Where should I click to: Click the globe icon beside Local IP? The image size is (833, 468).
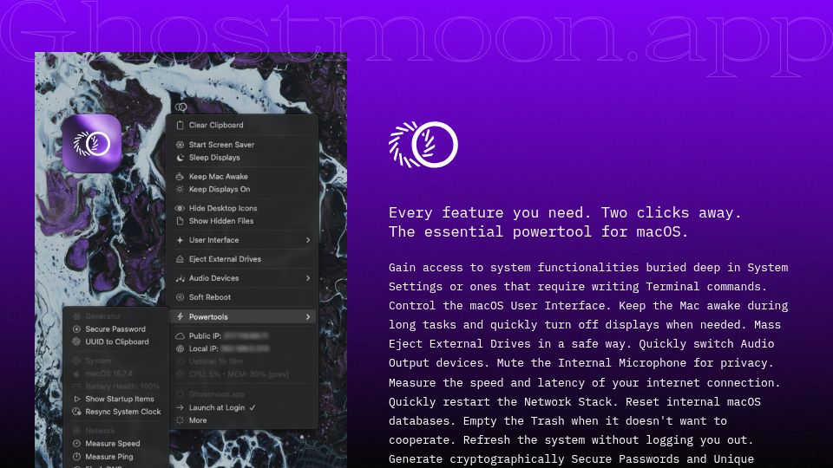tap(180, 348)
